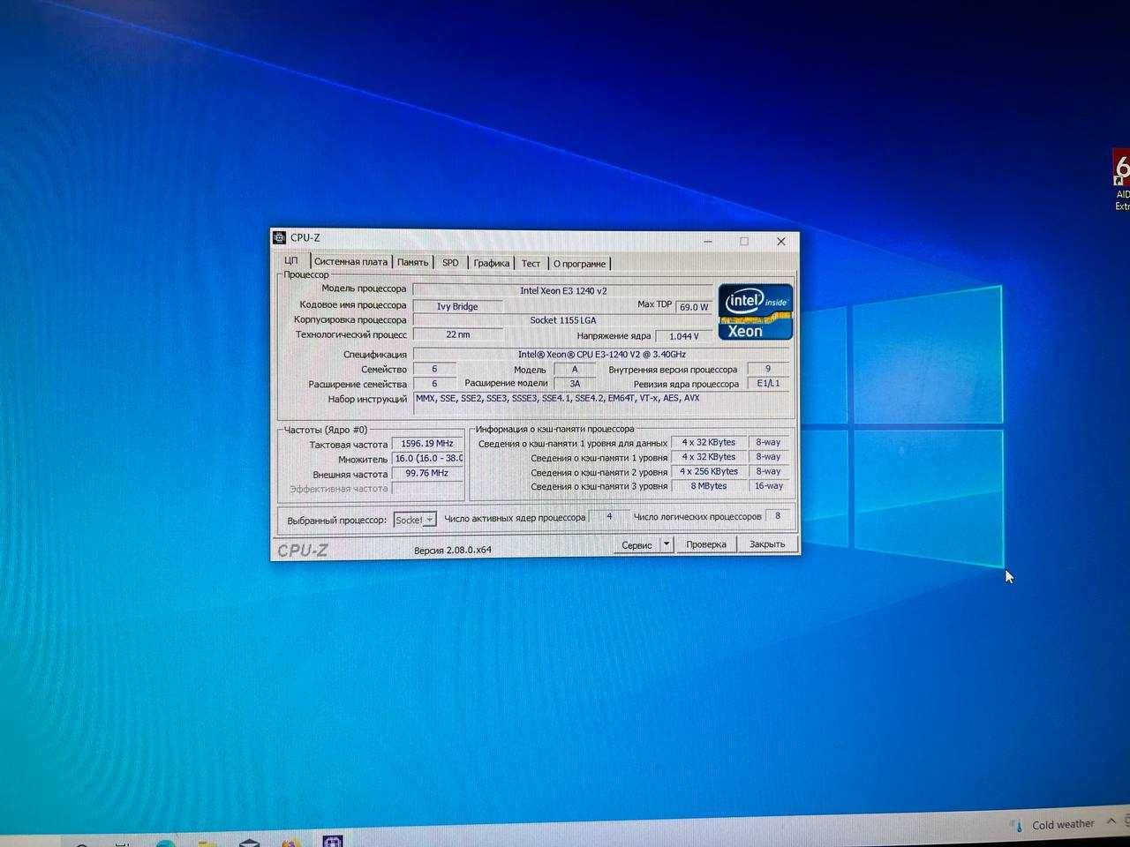Click the Cold weather tray text
The height and width of the screenshot is (847, 1130).
point(1063,824)
